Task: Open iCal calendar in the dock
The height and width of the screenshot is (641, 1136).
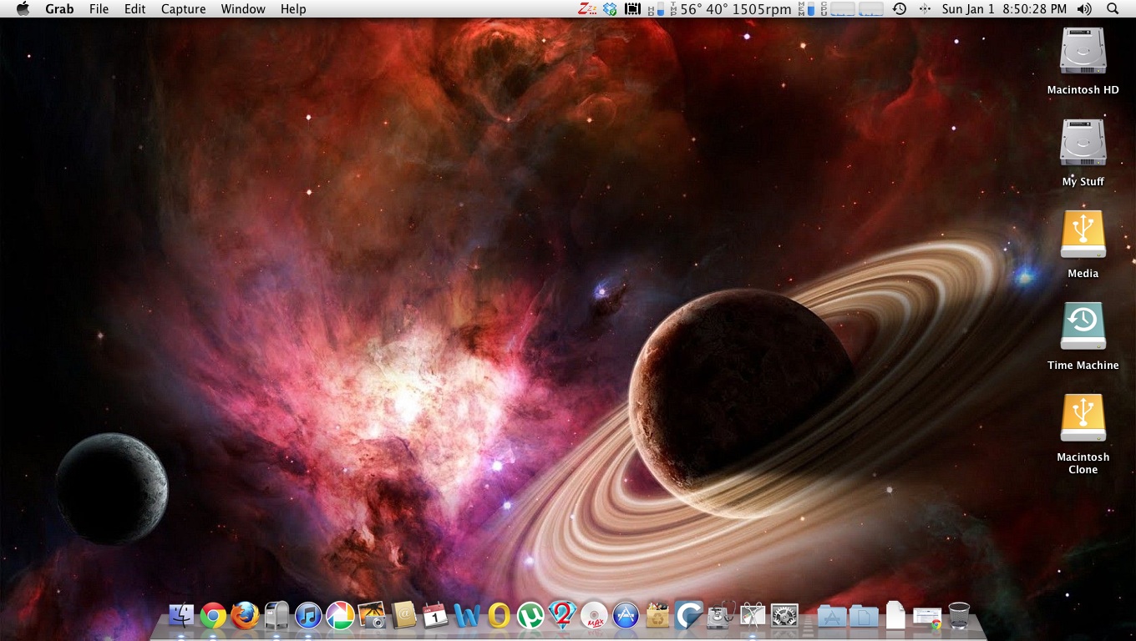Action: tap(435, 616)
